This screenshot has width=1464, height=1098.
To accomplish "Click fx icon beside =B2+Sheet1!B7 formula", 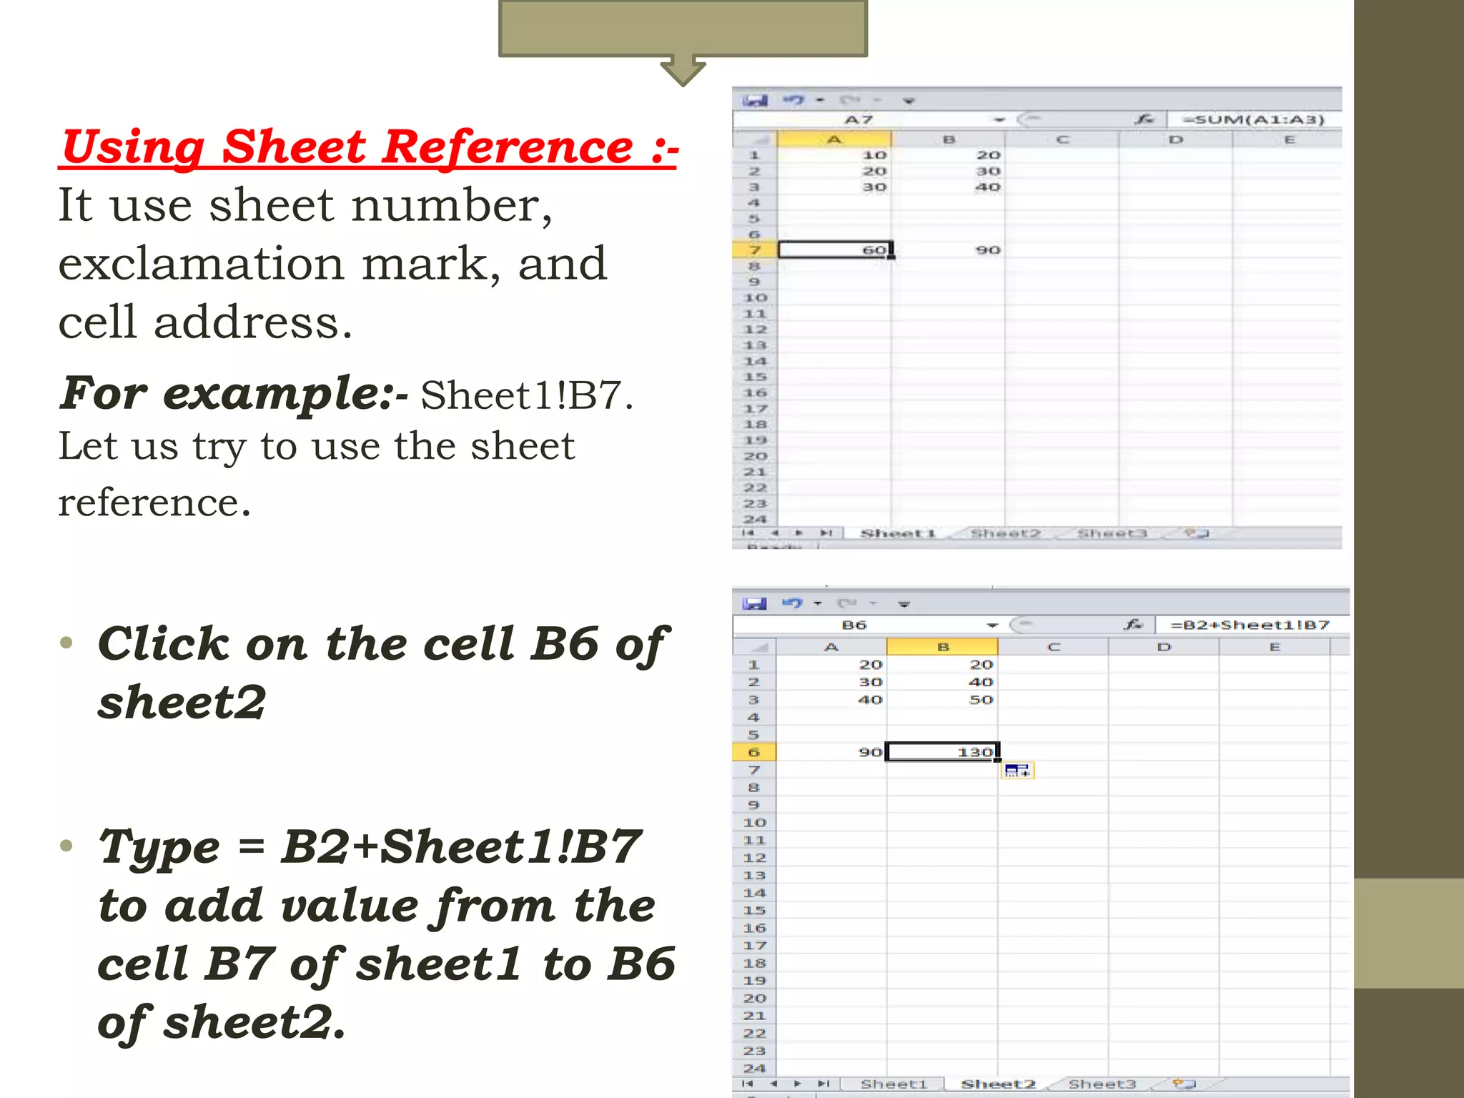I will (1132, 625).
